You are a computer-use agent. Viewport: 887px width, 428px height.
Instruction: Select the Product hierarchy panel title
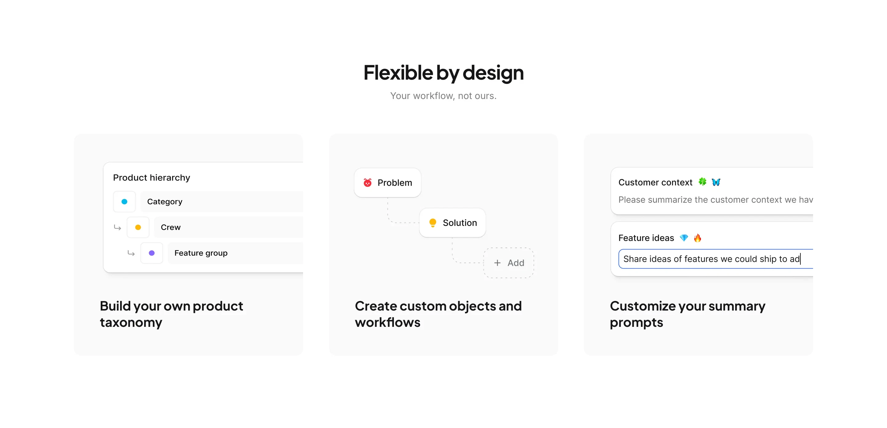(152, 177)
